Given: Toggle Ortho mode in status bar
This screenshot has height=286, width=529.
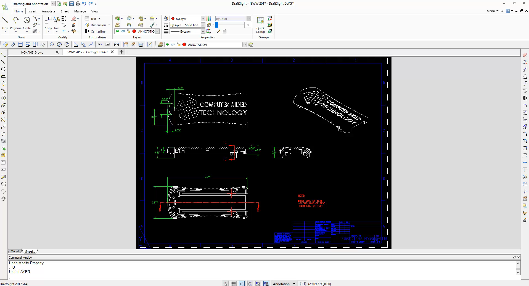Looking at the screenshot, I should point(242,284).
